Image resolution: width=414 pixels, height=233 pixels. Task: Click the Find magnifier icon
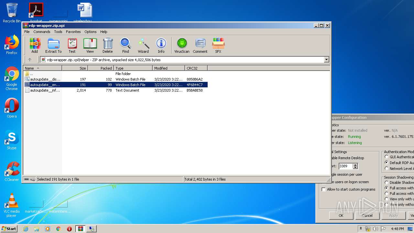[125, 45]
